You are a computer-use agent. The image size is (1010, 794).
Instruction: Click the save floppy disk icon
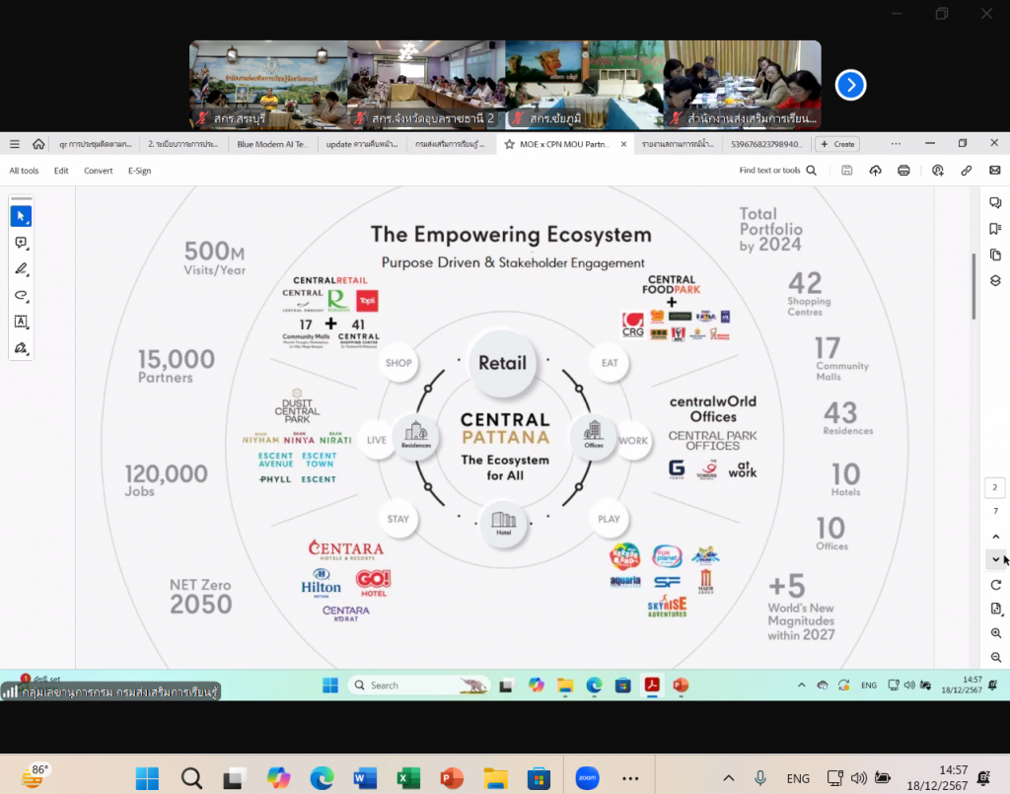(x=846, y=171)
